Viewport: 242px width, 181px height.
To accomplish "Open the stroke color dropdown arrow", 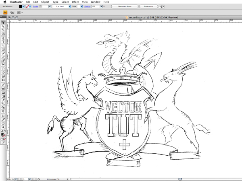I will coord(30,6).
